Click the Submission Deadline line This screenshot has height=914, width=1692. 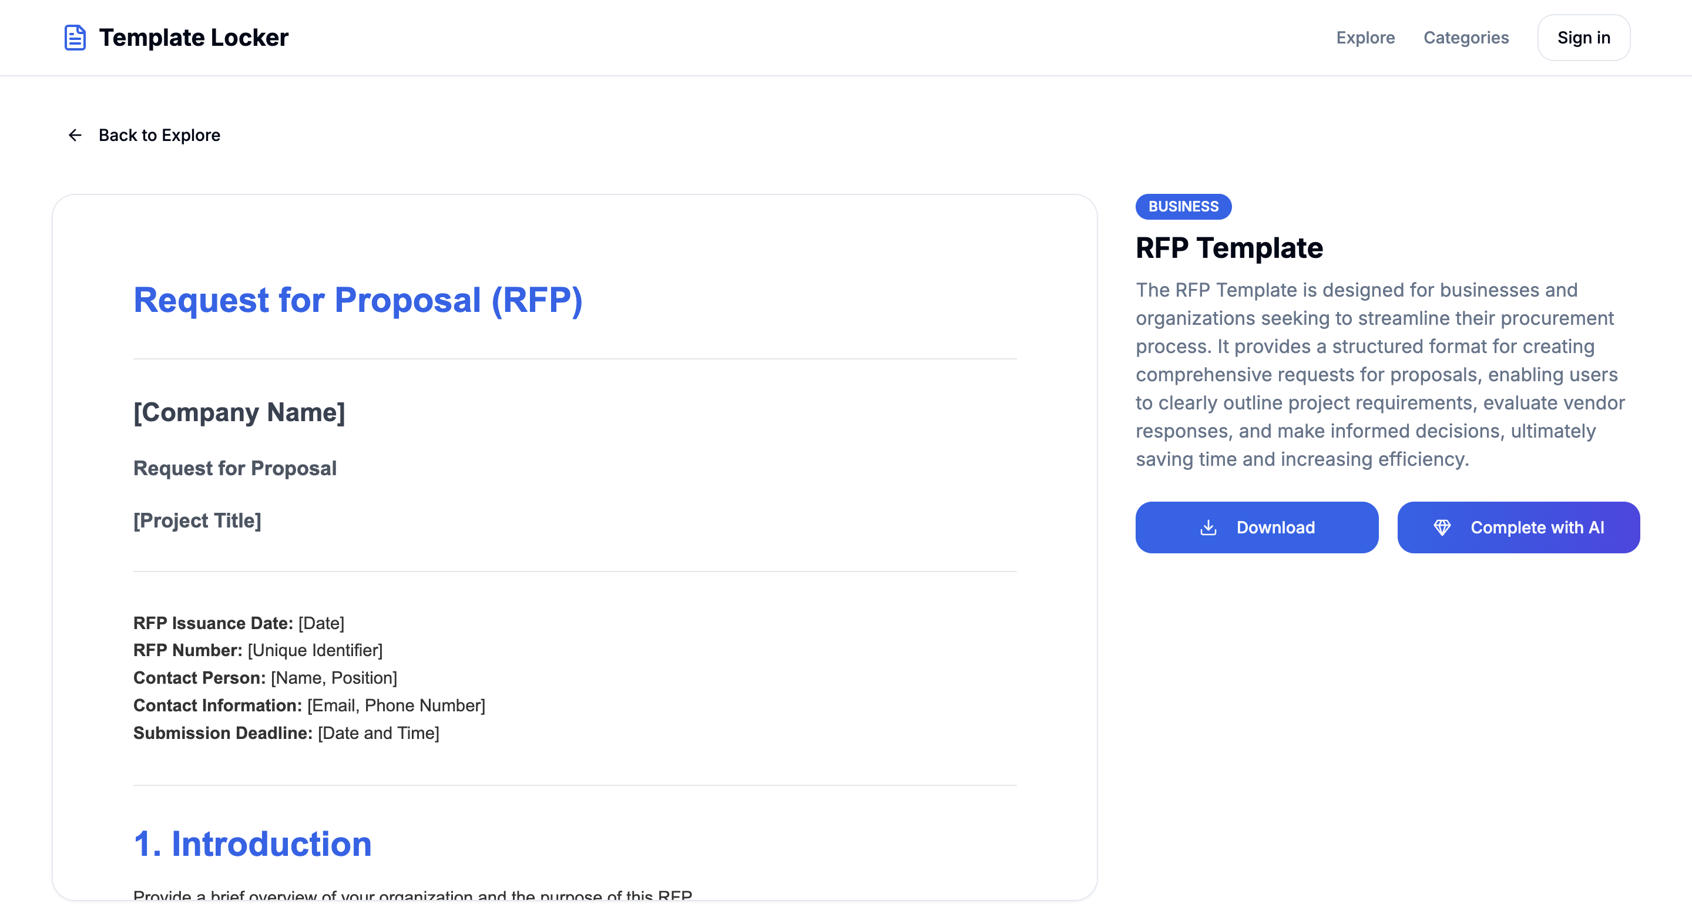[286, 732]
